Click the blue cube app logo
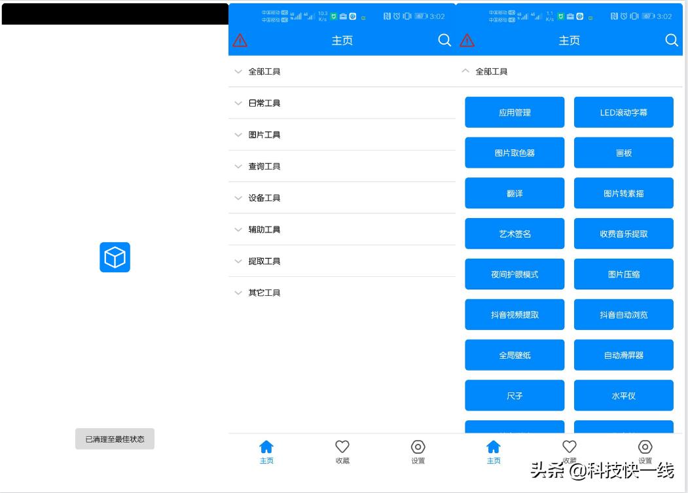The image size is (688, 493). tap(115, 257)
